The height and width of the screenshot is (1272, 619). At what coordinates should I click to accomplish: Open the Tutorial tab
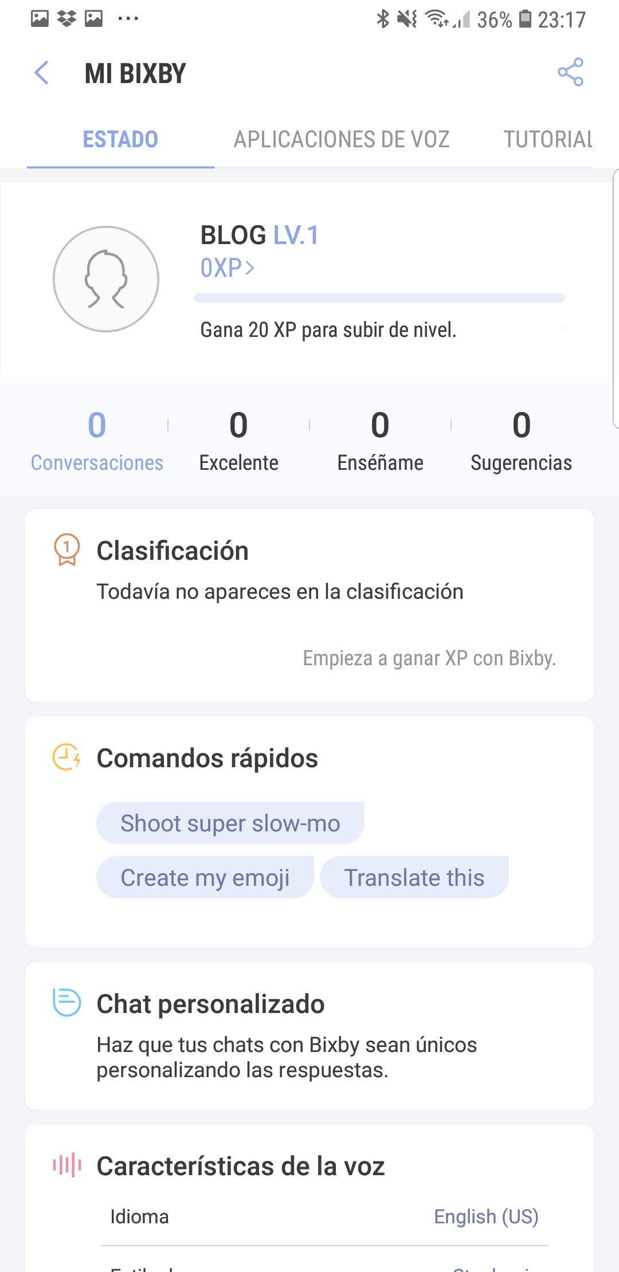coord(547,139)
